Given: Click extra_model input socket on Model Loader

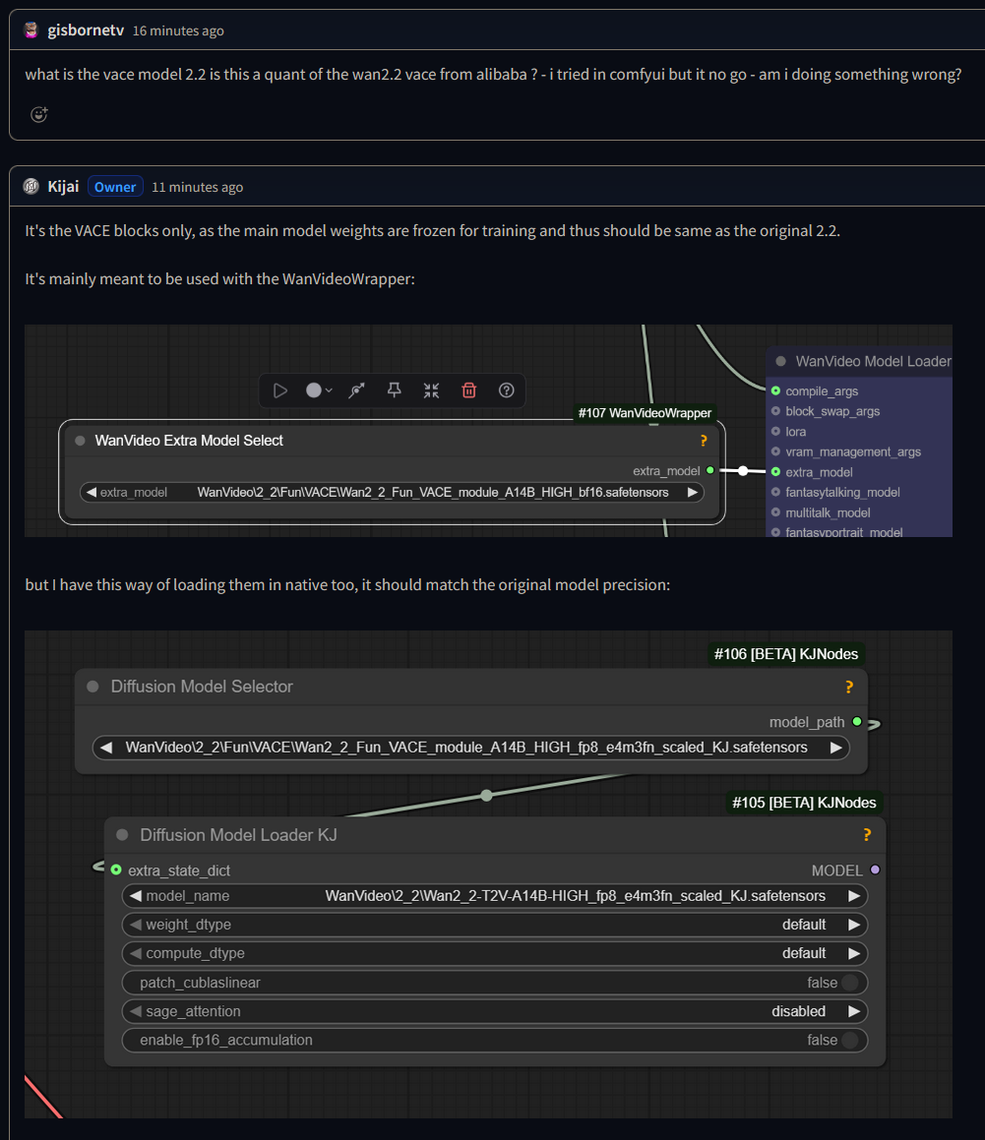Looking at the screenshot, I should tap(775, 472).
